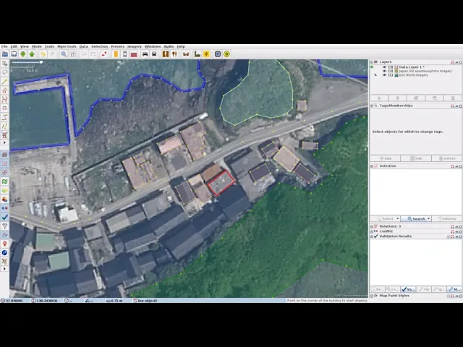
Task: Click the Fix button in Validation Results
Action: coord(424,289)
